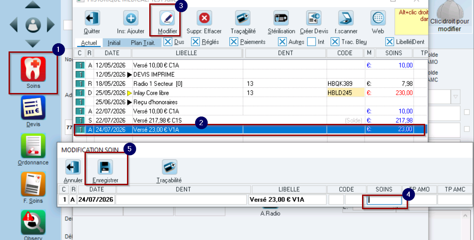Toggle the Dus checkbox
The image size is (474, 240).
tap(168, 42)
